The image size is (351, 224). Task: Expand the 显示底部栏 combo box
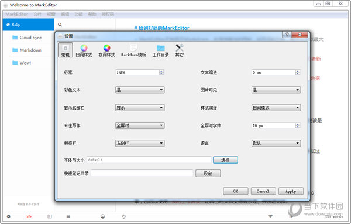tap(140, 108)
